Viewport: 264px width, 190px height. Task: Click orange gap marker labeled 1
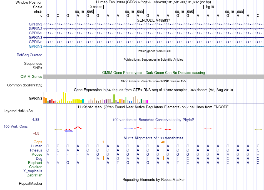[x=103, y=142]
